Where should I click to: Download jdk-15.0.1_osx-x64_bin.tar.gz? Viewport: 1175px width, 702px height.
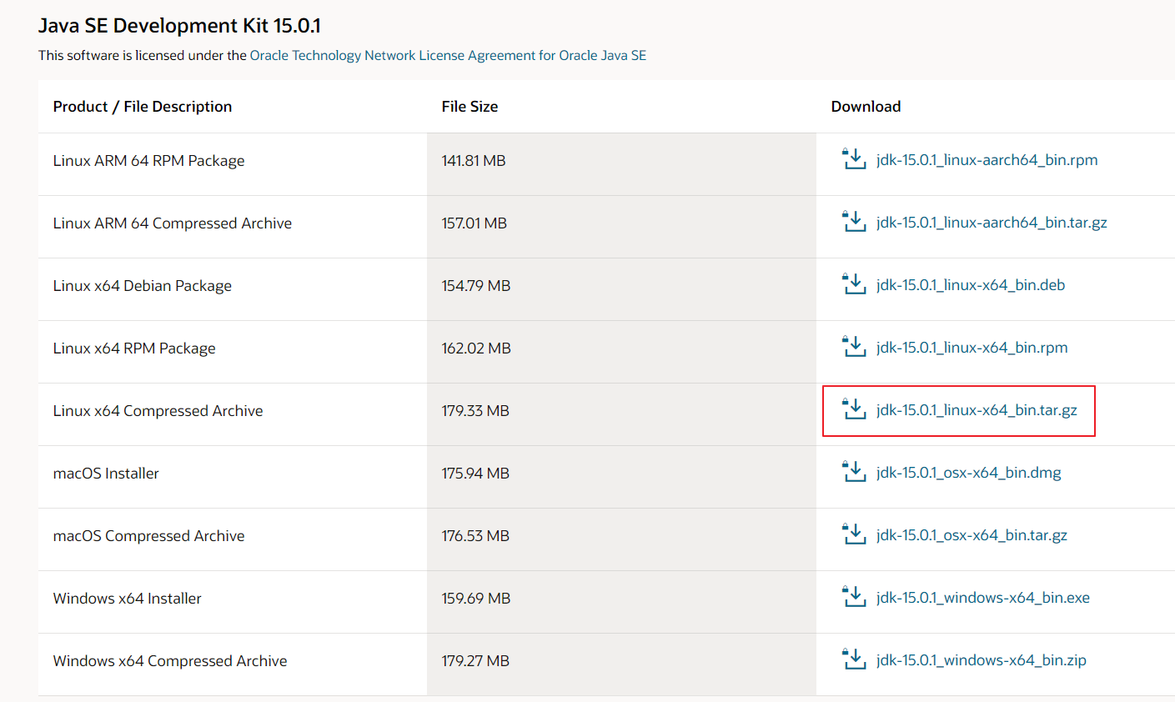click(x=972, y=535)
